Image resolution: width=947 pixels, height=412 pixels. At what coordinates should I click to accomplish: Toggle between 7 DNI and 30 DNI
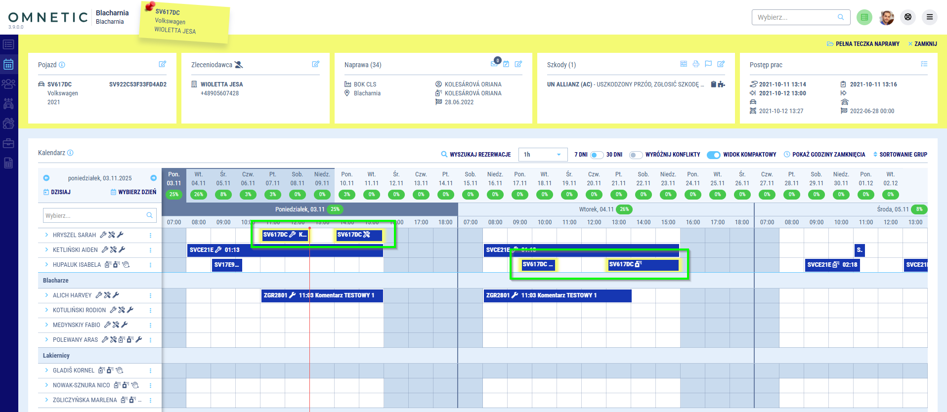click(597, 155)
